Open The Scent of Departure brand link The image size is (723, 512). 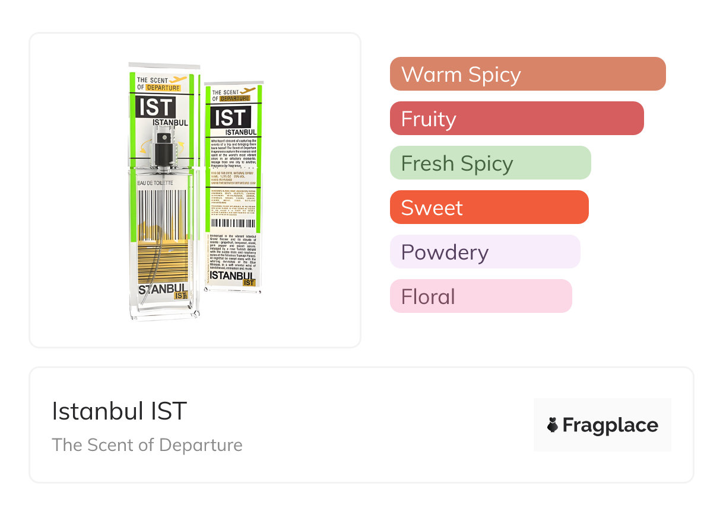coord(147,445)
